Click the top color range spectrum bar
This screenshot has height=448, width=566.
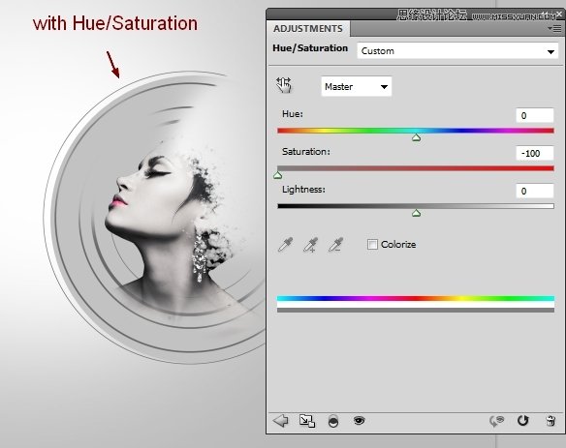416,298
